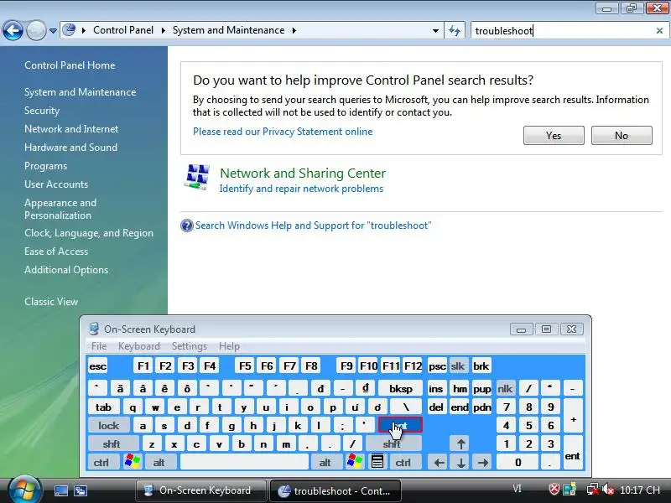Click the Network and Sharing Center icon
Viewport: 671px width, 503px height.
(x=197, y=177)
